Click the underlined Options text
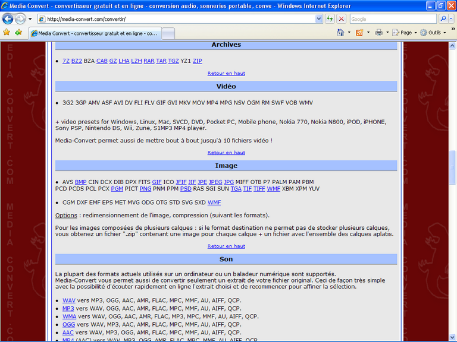This screenshot has width=457, height=342. [66, 216]
